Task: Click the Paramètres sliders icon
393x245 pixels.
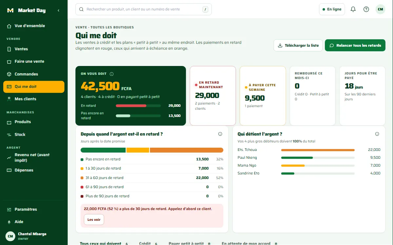Action: point(9,209)
